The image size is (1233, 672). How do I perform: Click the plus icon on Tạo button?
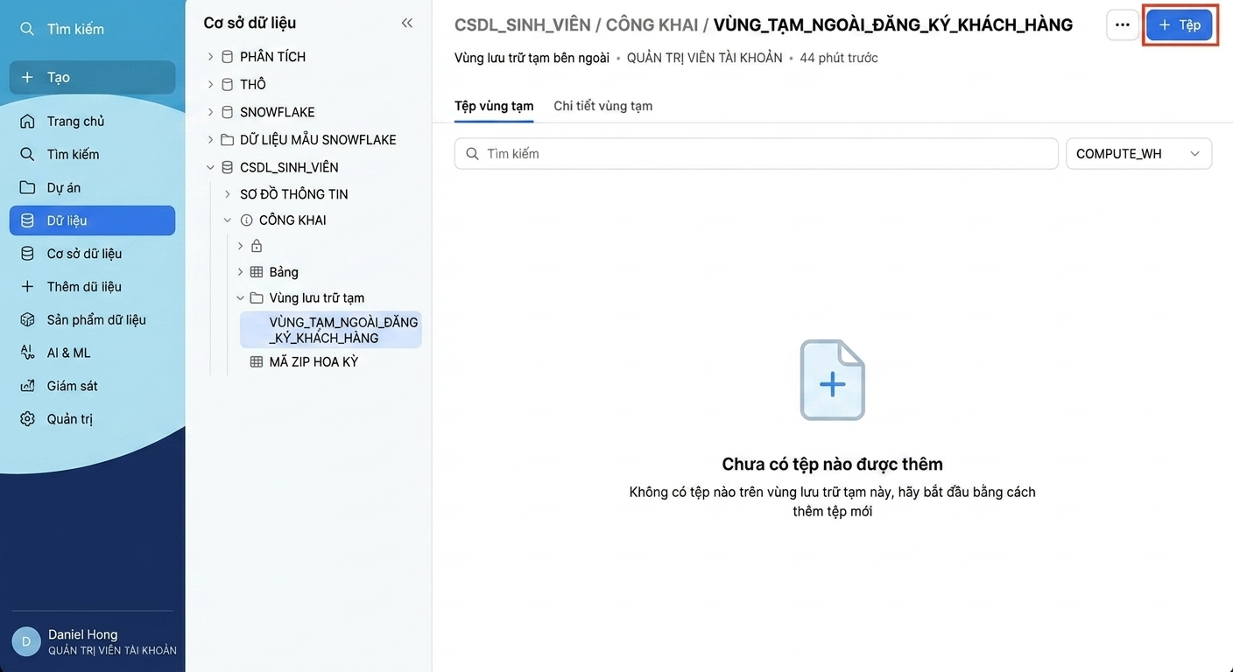(27, 77)
